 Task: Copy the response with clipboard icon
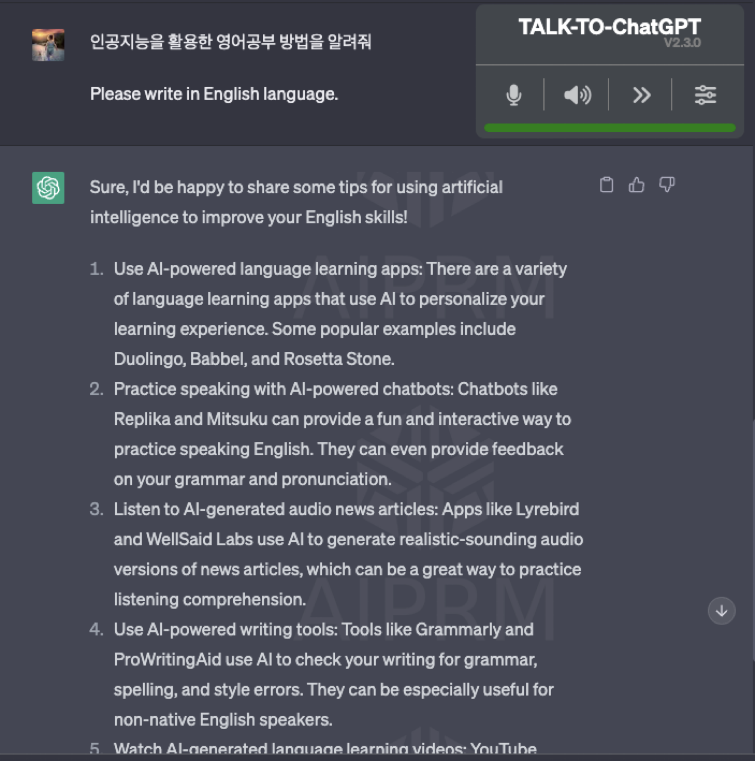point(606,185)
